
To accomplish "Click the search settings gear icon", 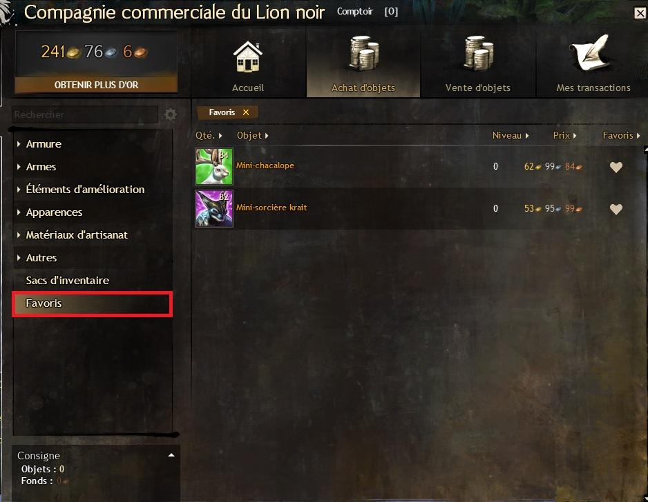I will point(170,114).
